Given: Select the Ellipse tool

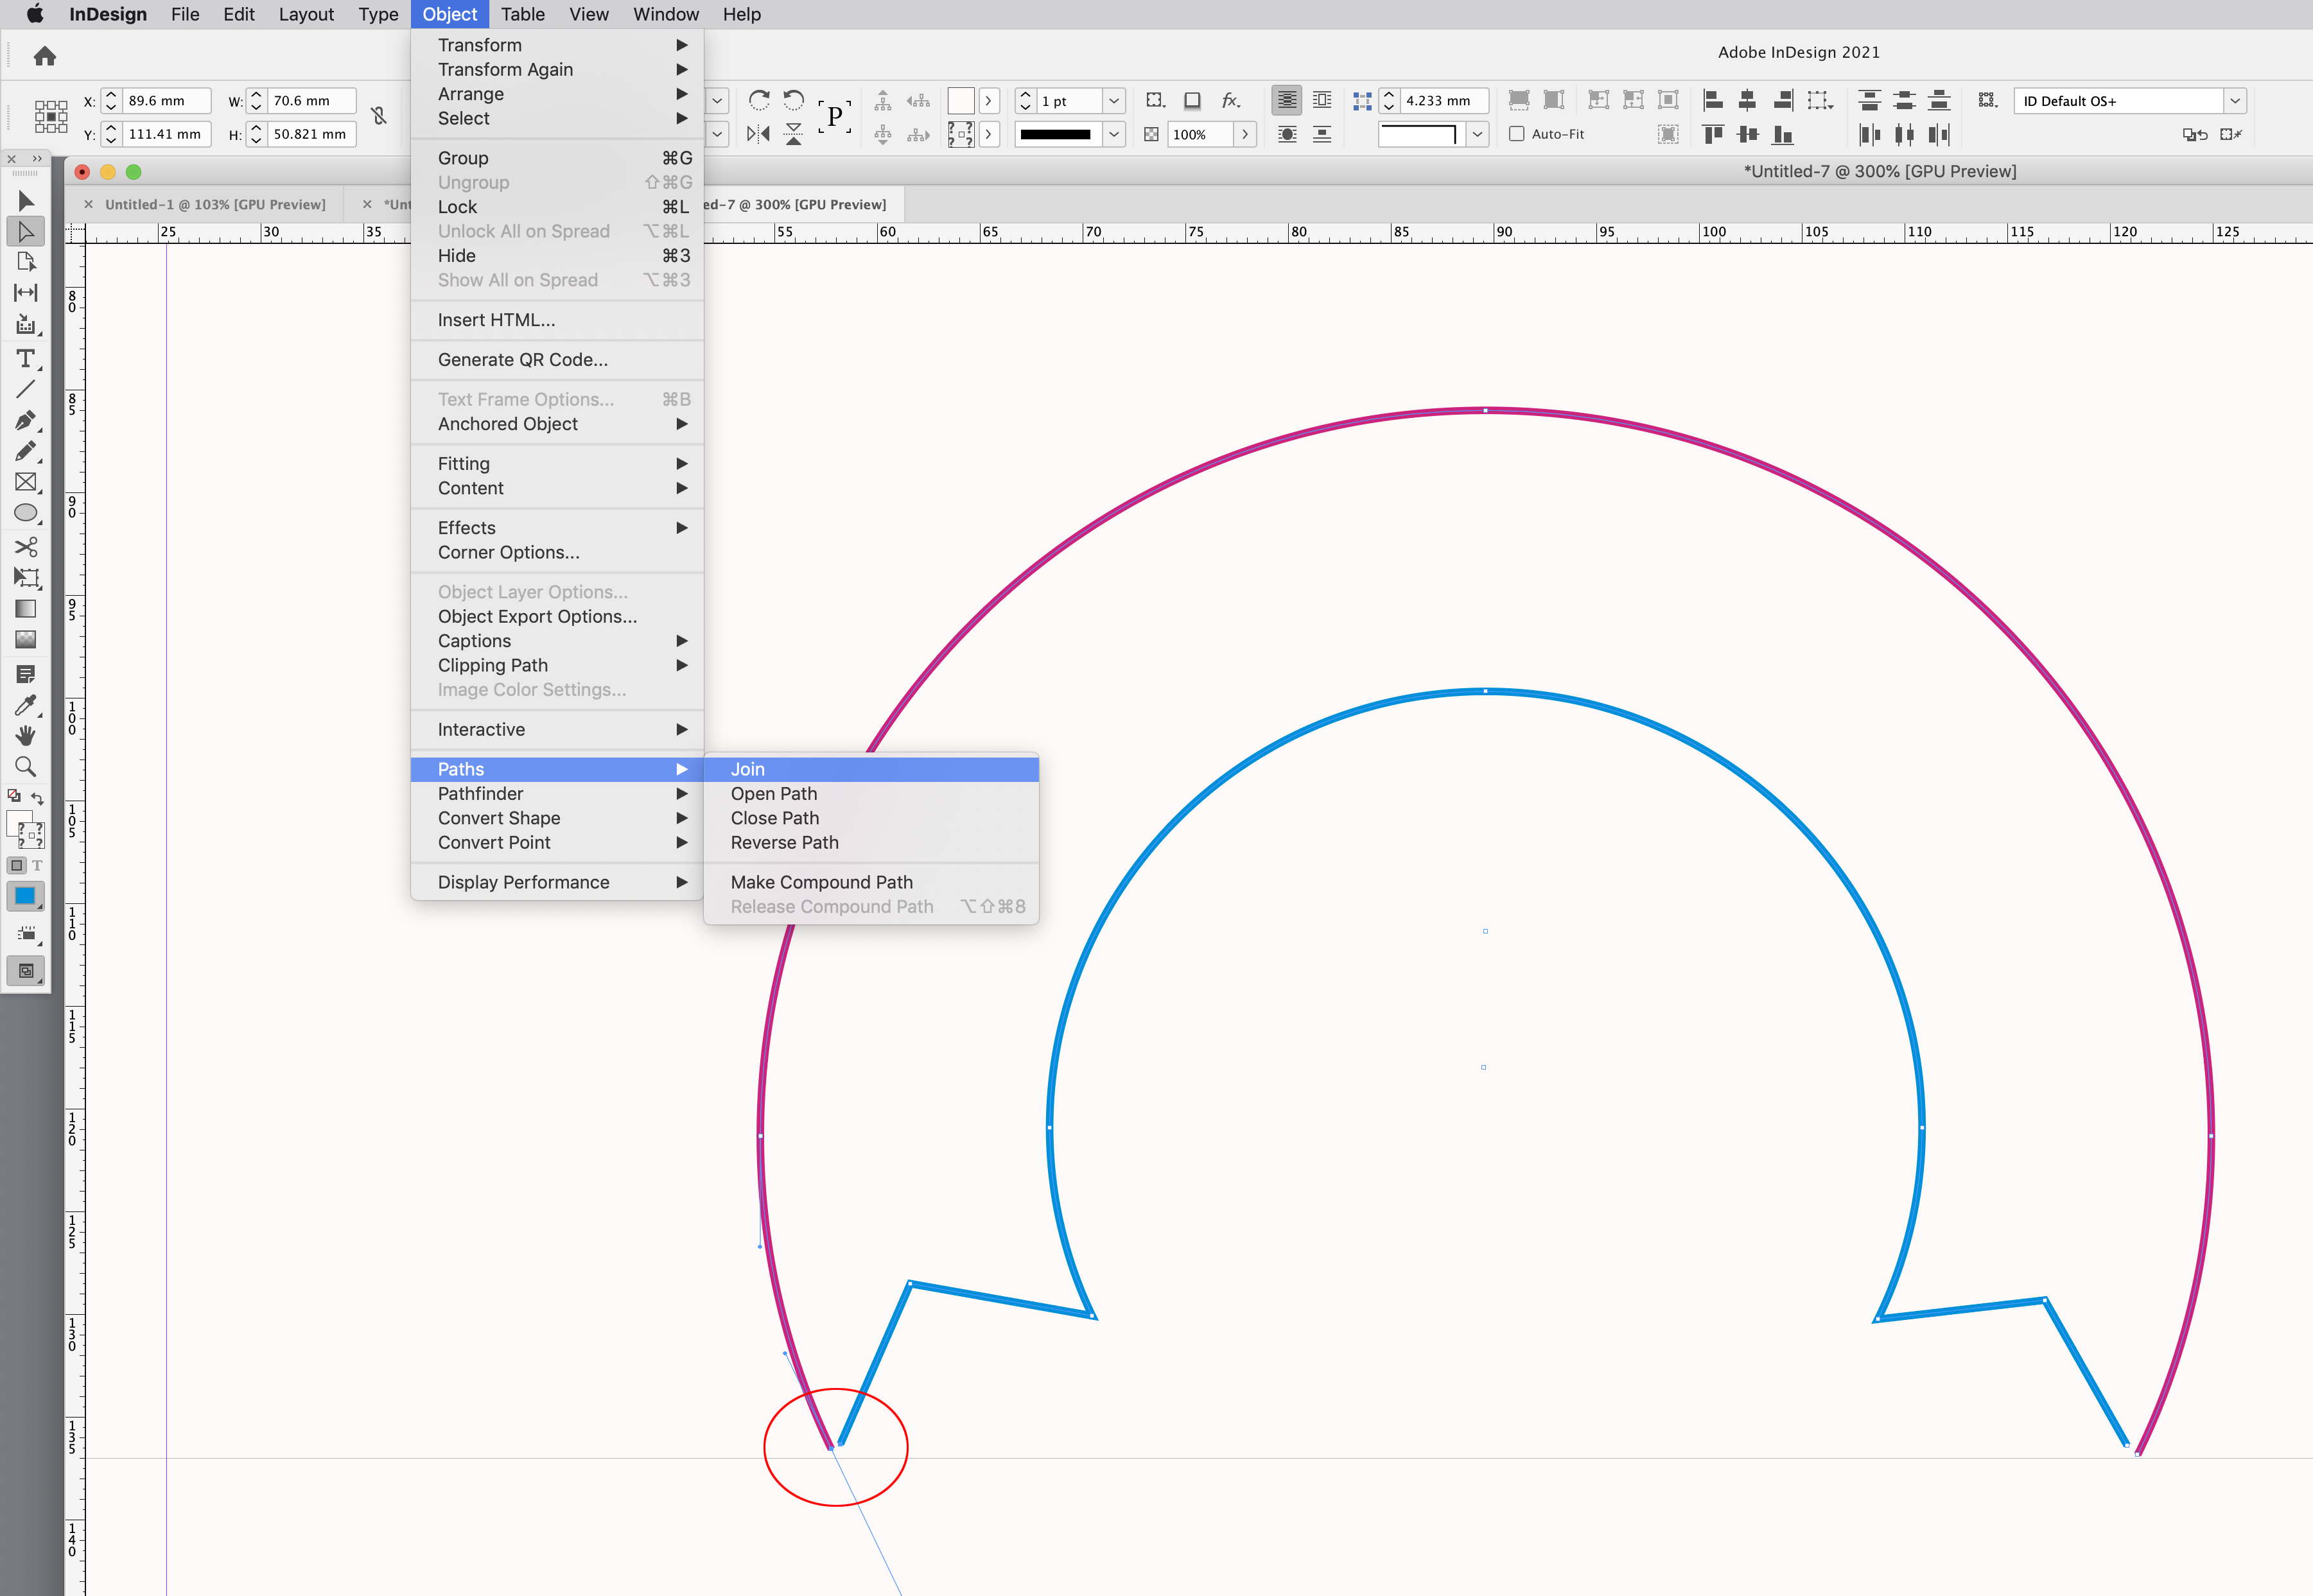Looking at the screenshot, I should [25, 513].
